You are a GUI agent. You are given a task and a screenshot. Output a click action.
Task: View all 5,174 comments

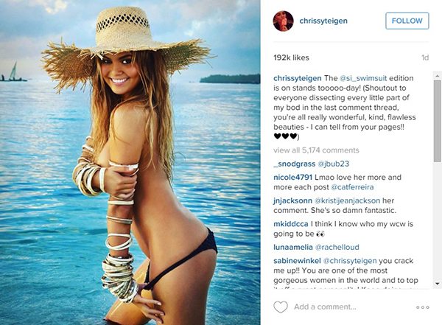coord(316,150)
